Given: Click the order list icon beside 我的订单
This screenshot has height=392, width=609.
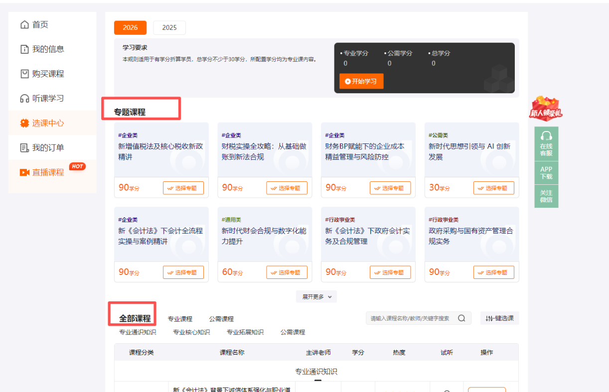Looking at the screenshot, I should tap(24, 148).
